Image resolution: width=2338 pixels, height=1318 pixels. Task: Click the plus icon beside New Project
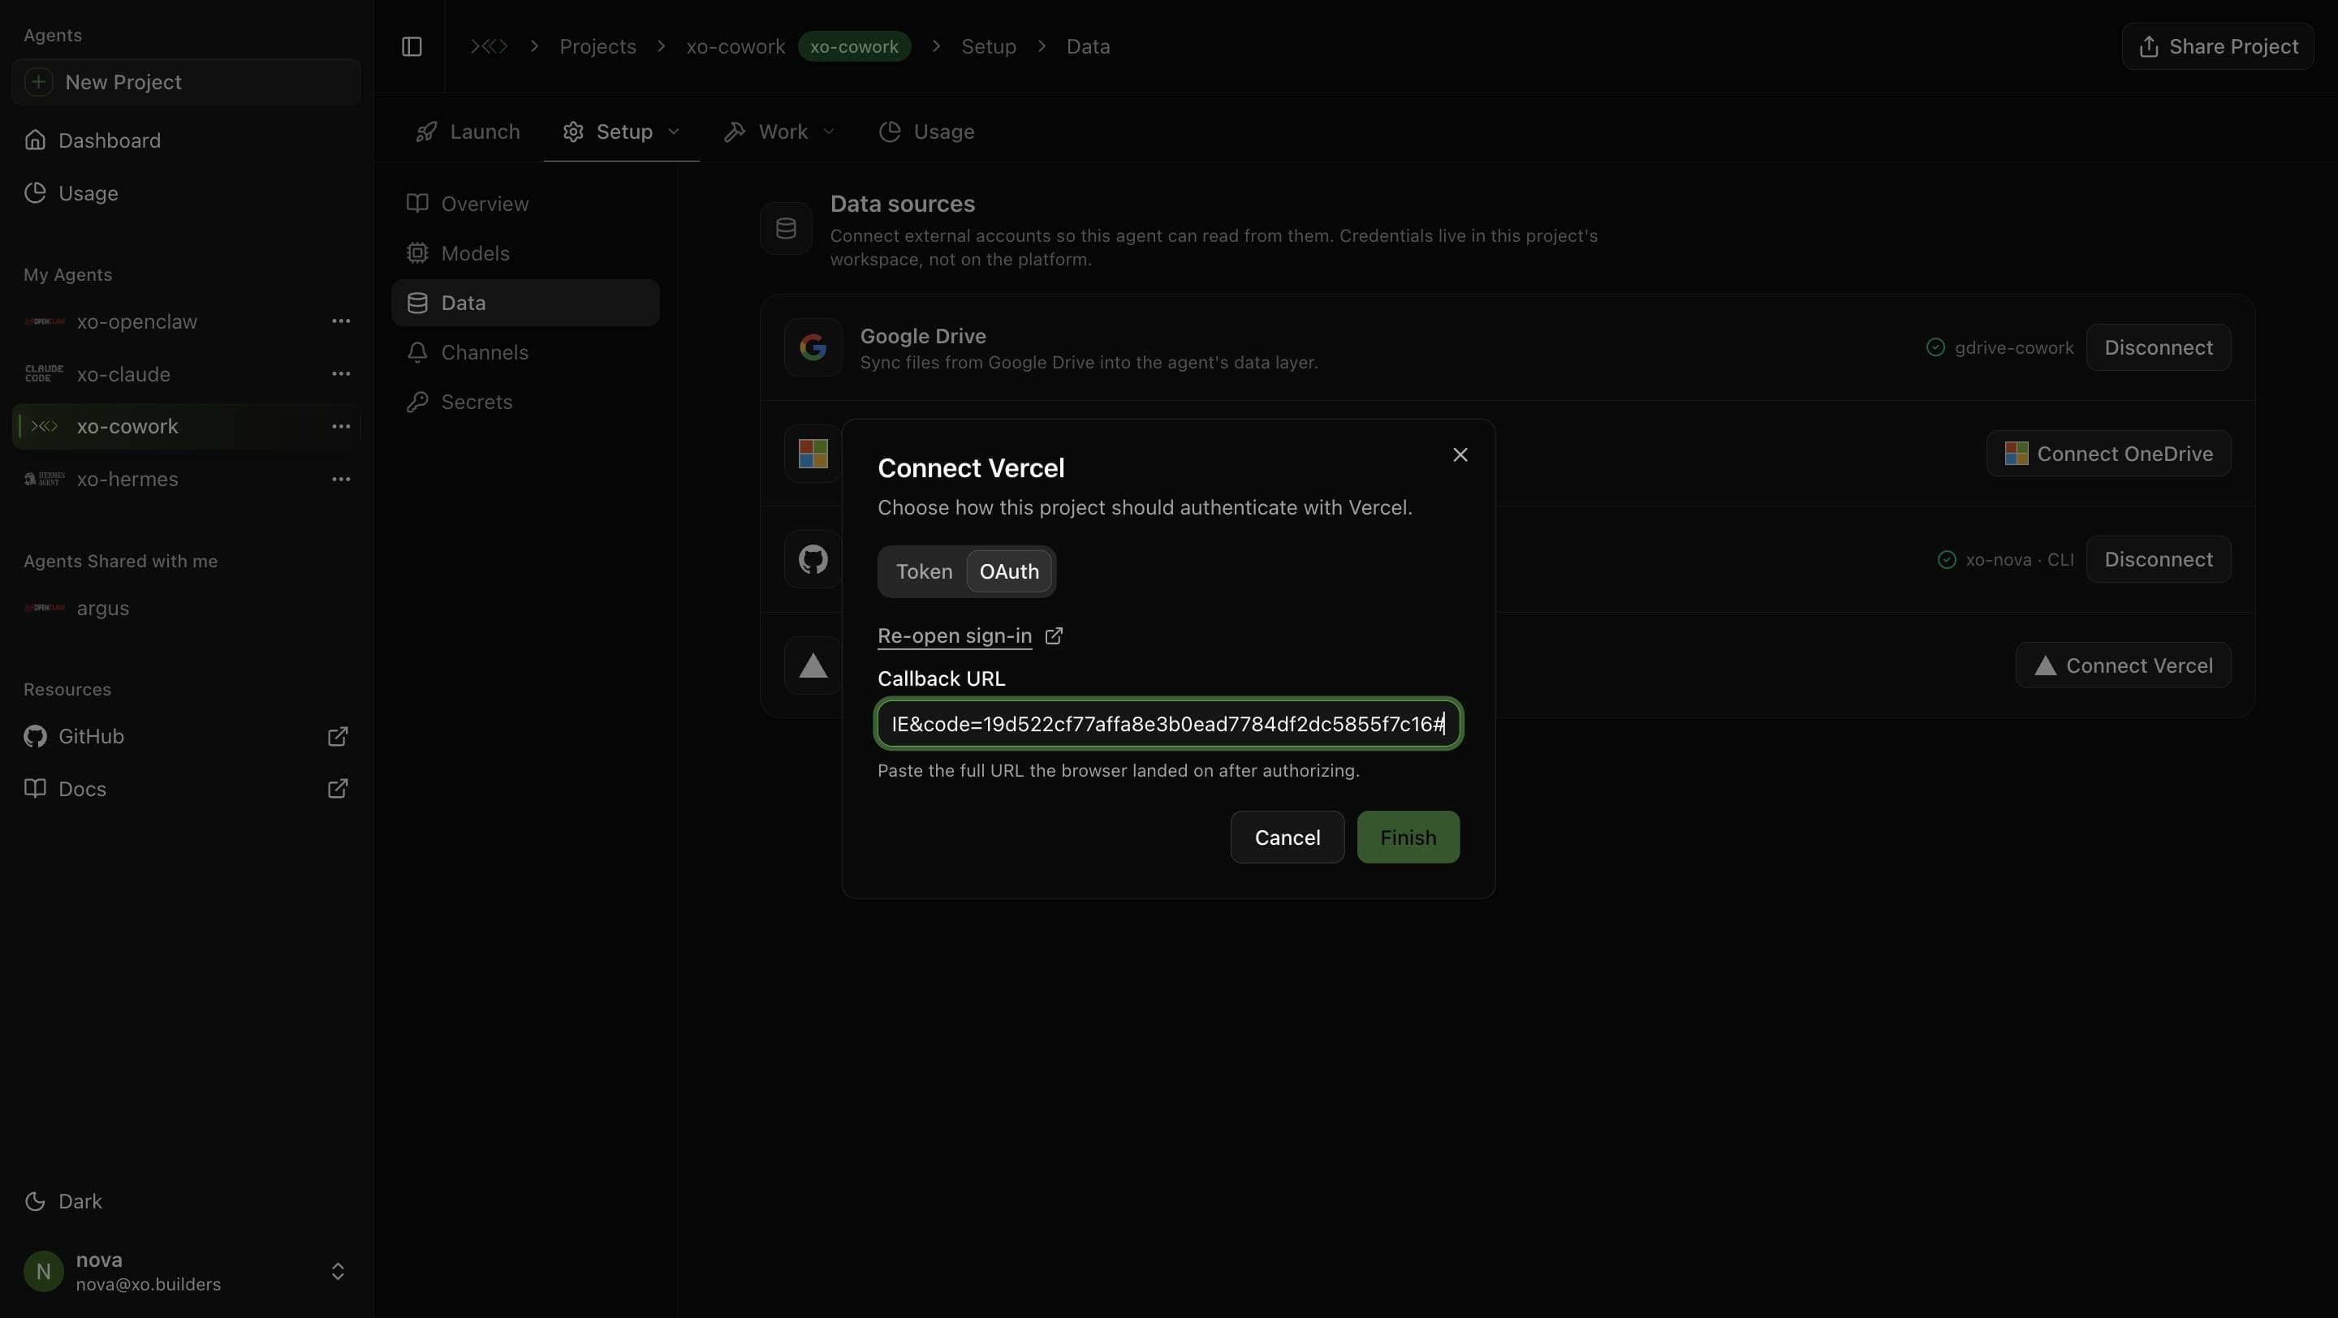(x=38, y=82)
